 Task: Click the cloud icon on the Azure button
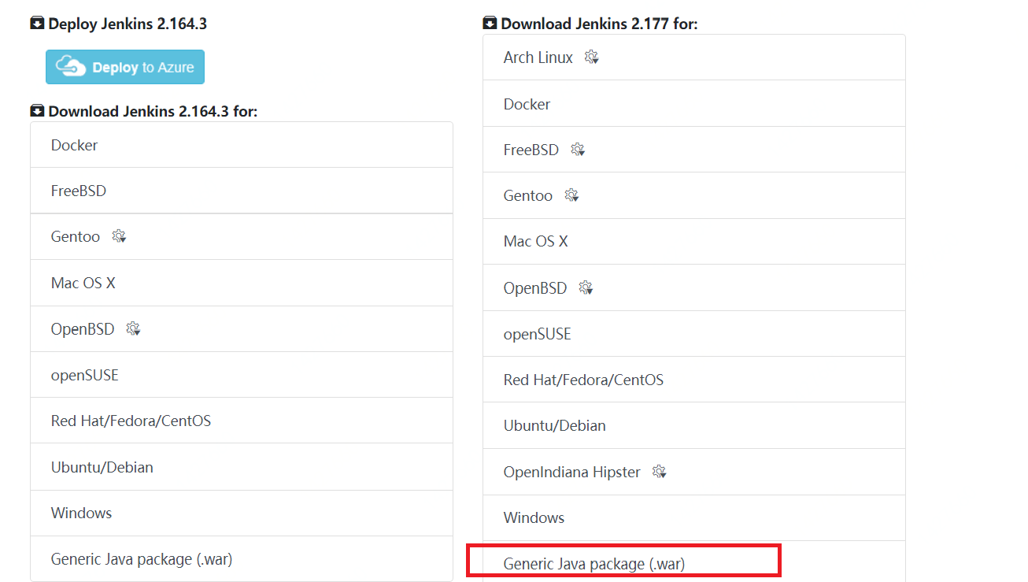point(71,67)
